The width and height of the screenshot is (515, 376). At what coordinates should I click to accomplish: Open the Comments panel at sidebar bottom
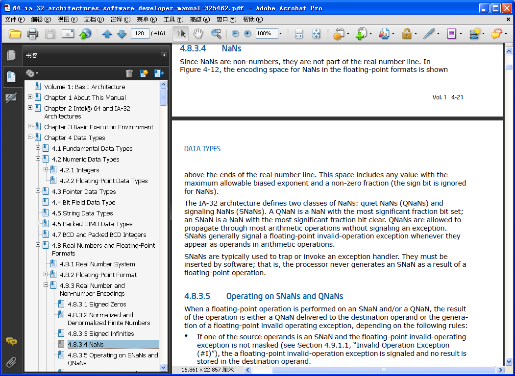(11, 342)
